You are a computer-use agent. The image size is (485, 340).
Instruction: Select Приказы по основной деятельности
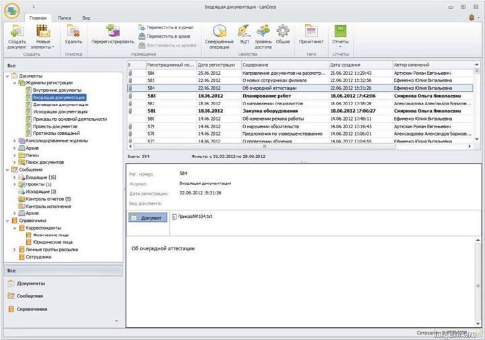point(70,119)
